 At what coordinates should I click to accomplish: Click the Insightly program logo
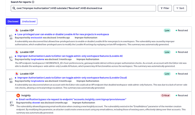(x=18, y=95)
